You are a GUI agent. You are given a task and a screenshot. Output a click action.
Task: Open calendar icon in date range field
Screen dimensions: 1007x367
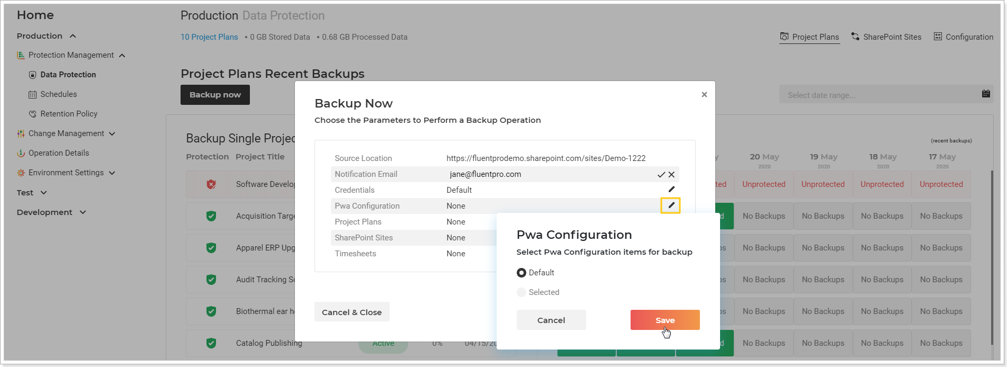pyautogui.click(x=986, y=94)
